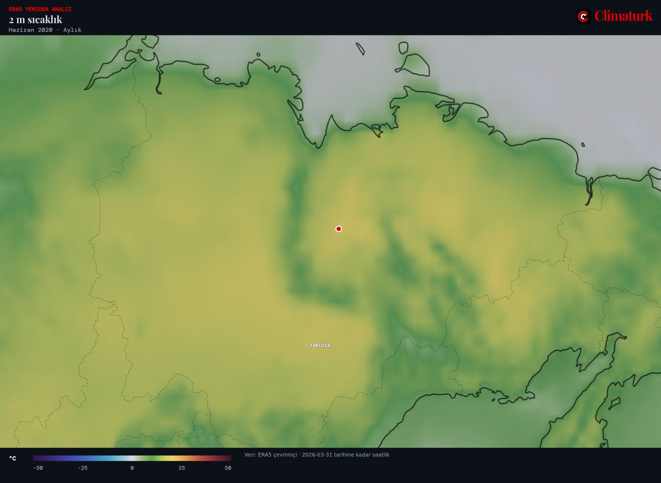This screenshot has height=483, width=661.
Task: Select the Yakutsk city label
Action: (320, 345)
